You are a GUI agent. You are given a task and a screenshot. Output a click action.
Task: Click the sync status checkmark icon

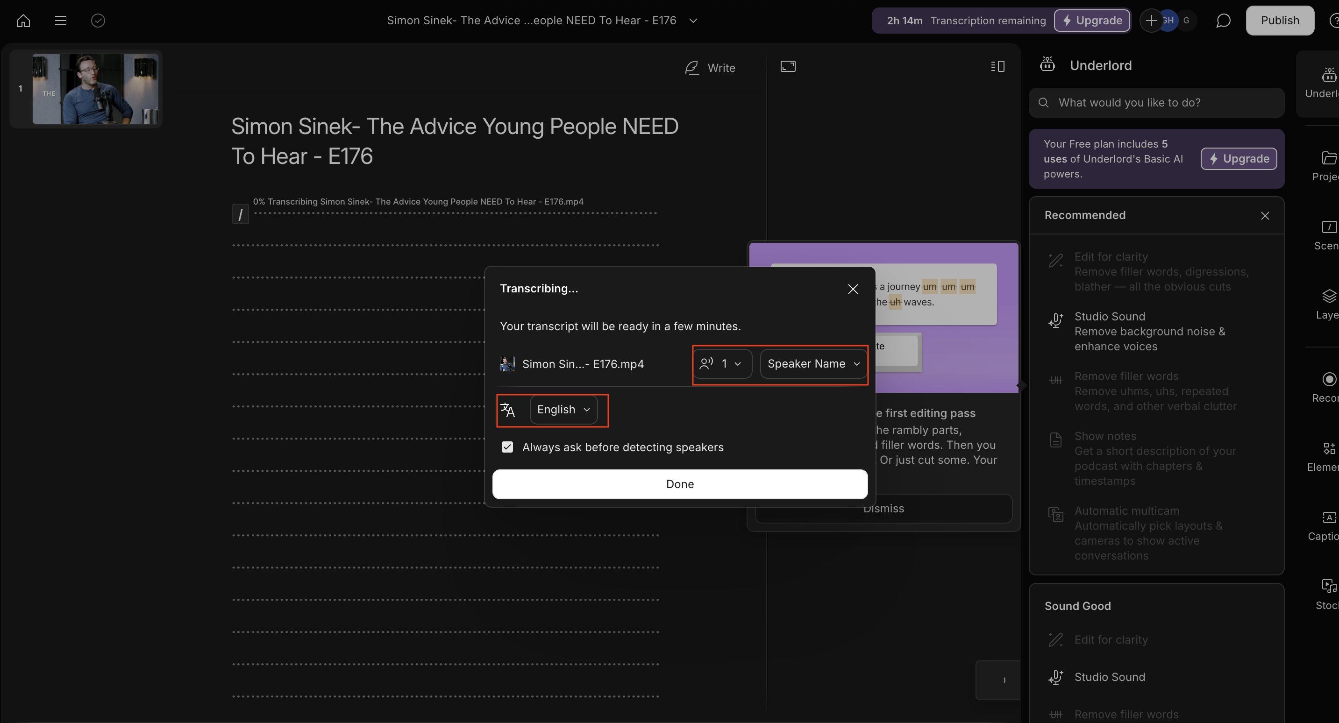(x=98, y=21)
